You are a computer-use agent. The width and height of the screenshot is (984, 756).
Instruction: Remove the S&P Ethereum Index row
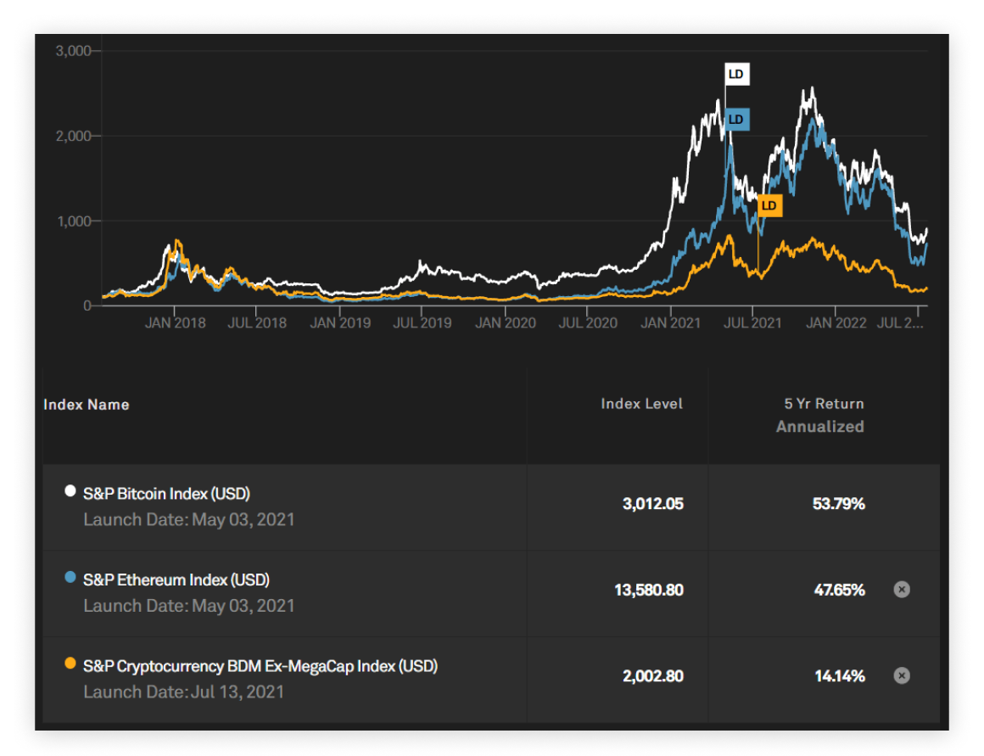(902, 589)
